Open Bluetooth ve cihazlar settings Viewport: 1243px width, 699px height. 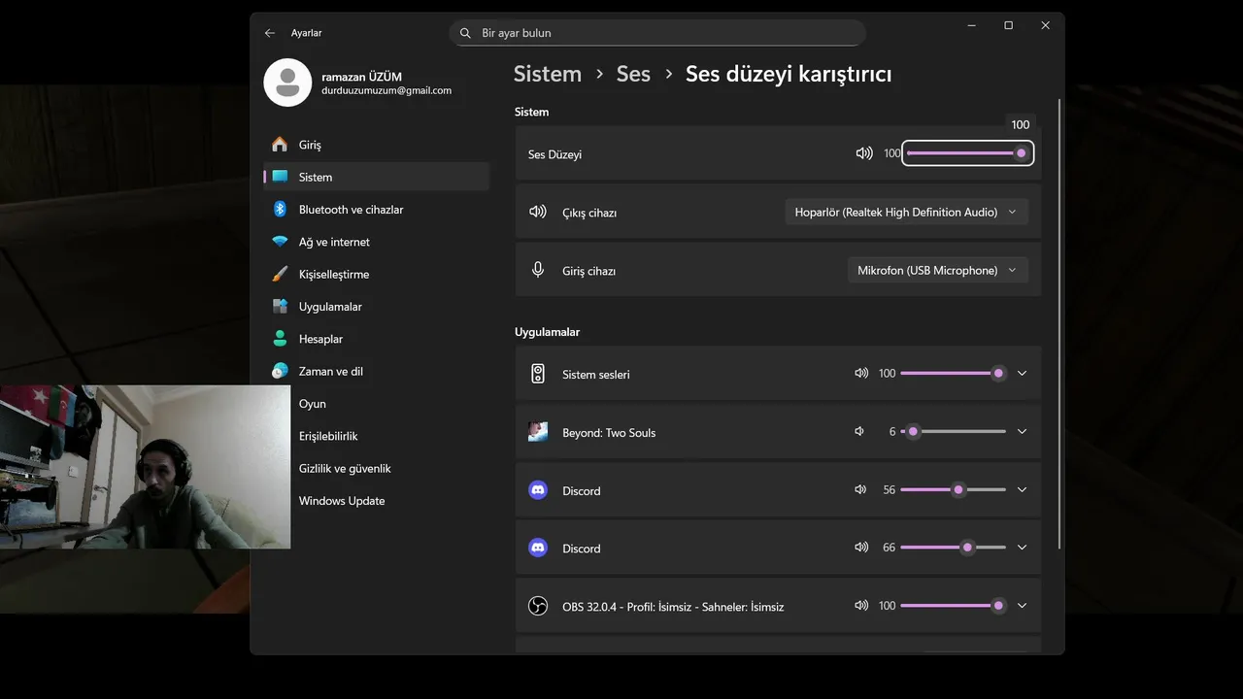[351, 210]
